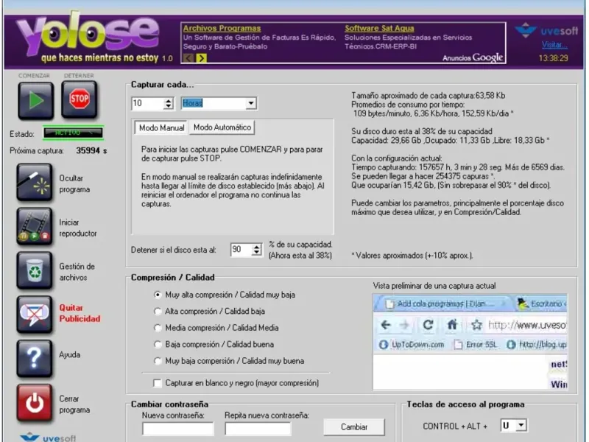This screenshot has width=589, height=442.
Task: Click the Quitar Publicidad crossed-out icon
Action: point(34,315)
